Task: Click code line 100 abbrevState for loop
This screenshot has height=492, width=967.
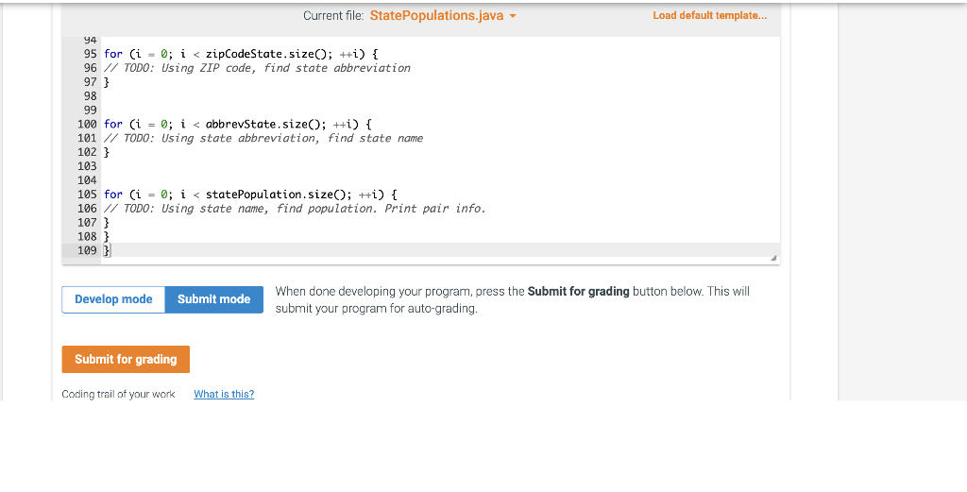Action: [237, 124]
